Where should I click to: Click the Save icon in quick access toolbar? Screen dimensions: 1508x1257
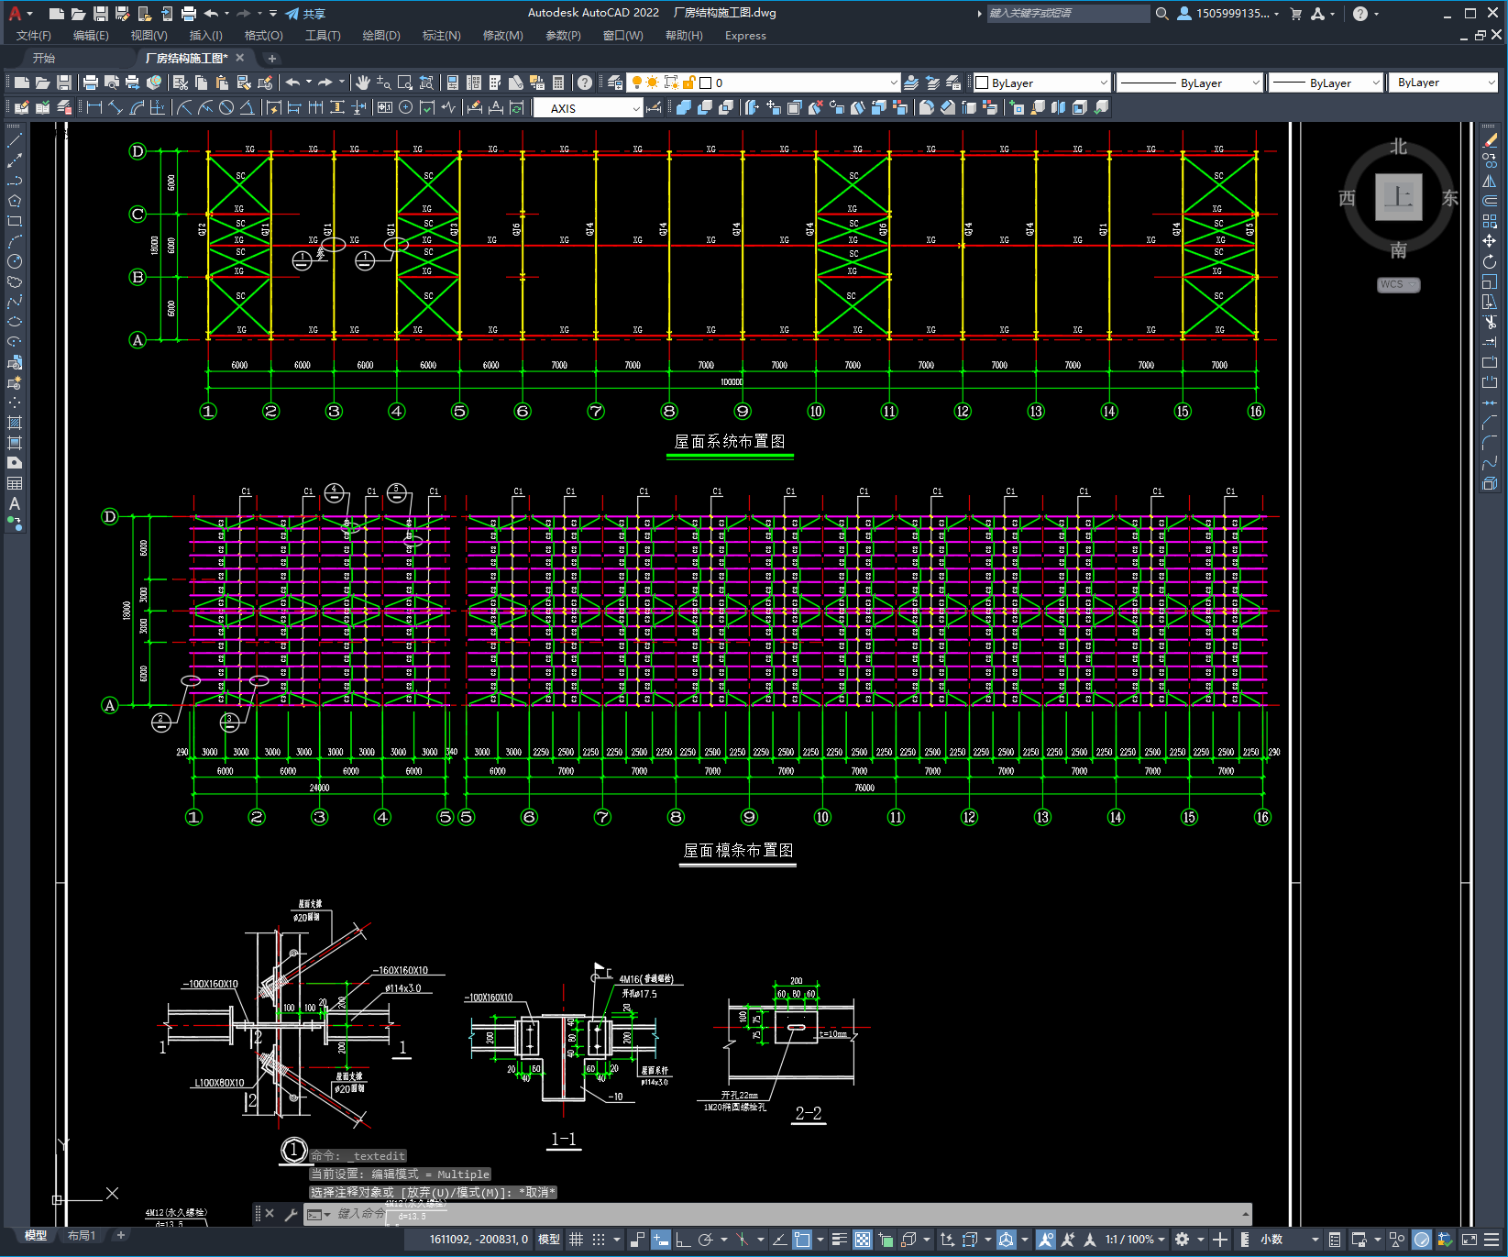pyautogui.click(x=101, y=13)
